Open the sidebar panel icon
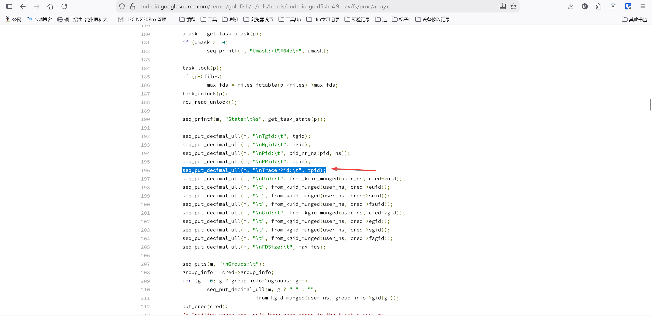 (x=9, y=6)
